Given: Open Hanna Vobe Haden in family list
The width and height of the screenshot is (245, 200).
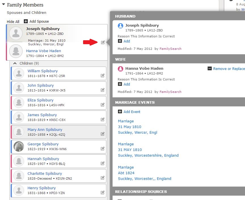Looking at the screenshot, I should [43, 51].
